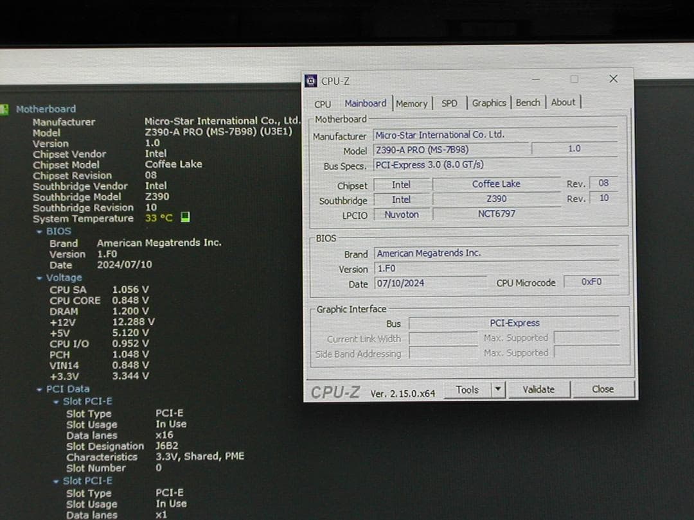The height and width of the screenshot is (520, 694).
Task: Click the Validate button
Action: (x=538, y=390)
